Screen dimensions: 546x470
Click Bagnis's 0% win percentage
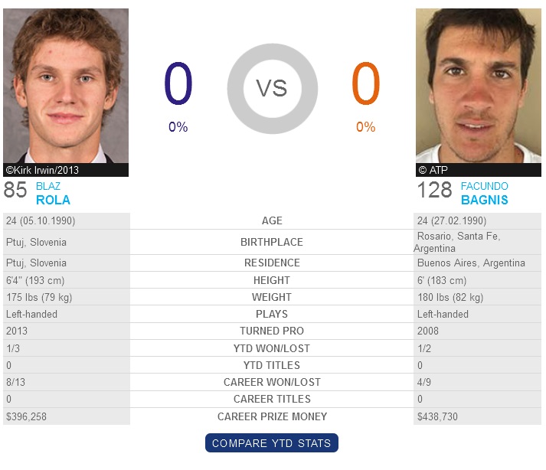(x=365, y=127)
